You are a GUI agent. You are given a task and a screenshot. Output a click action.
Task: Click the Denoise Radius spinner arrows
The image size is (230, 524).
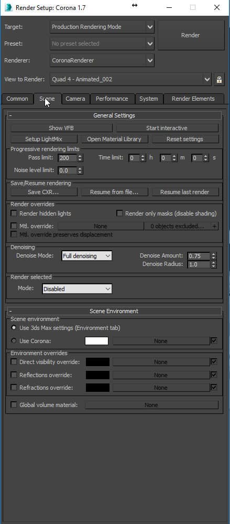pos(214,264)
